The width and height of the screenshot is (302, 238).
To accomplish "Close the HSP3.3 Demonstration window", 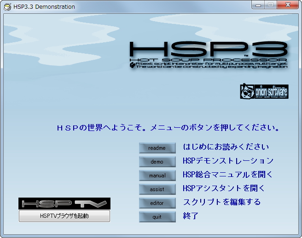I will click(x=288, y=5).
